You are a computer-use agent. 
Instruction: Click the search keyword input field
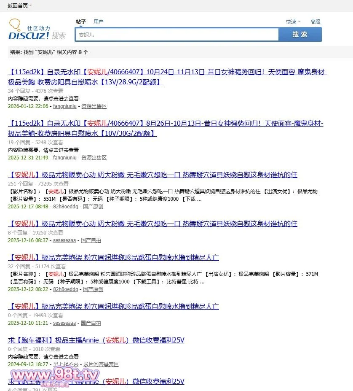coord(177,35)
